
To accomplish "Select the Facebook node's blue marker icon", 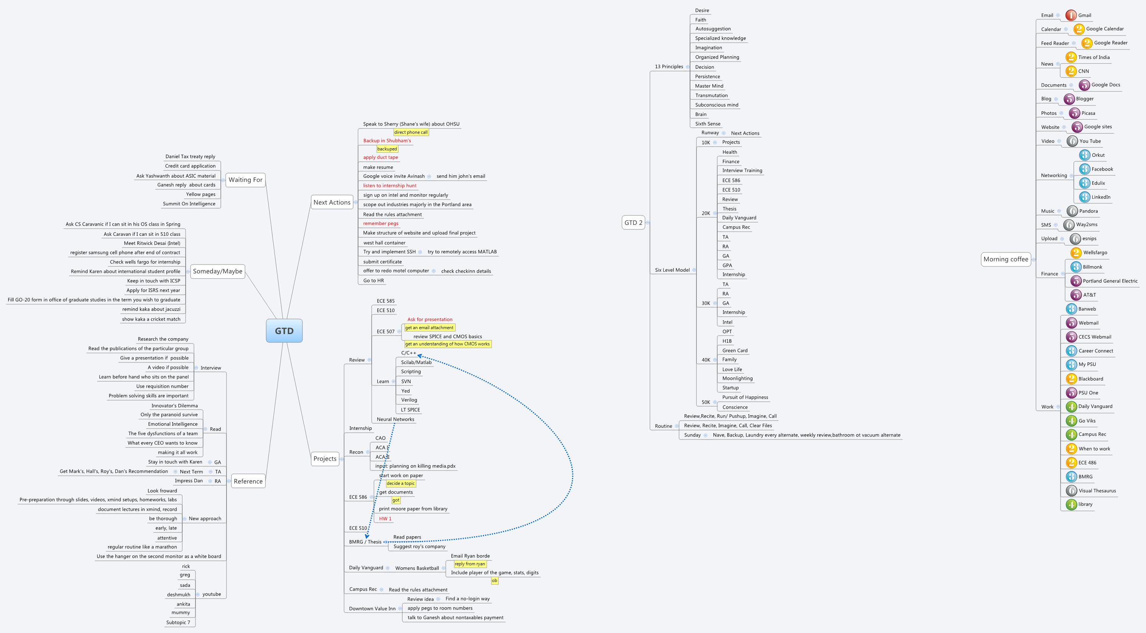I will coord(1085,169).
